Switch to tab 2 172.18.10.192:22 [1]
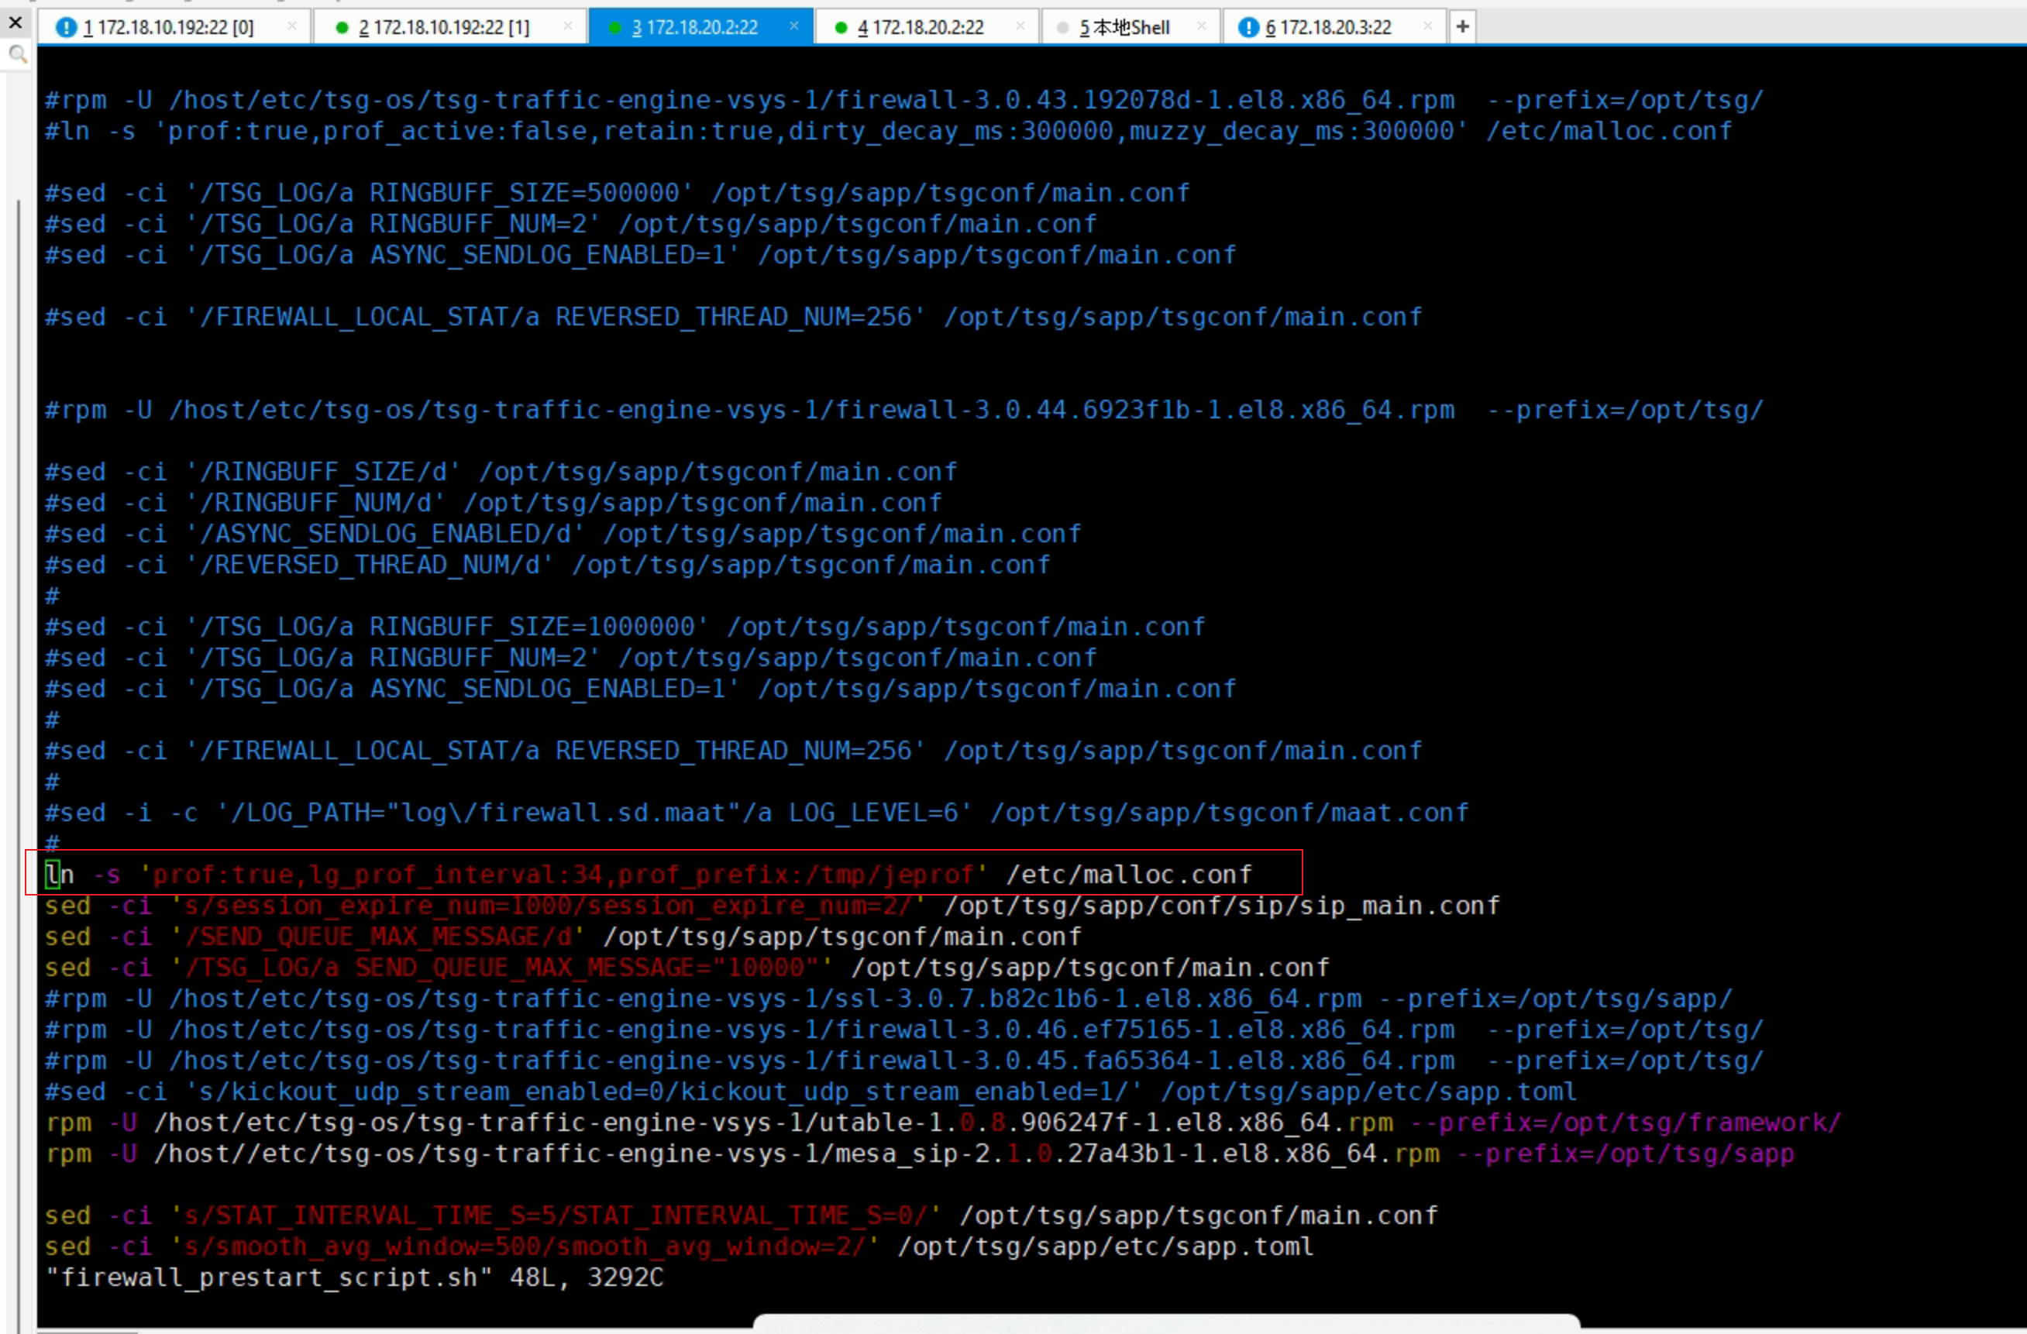Screen dimensions: 2027x1334 443,27
